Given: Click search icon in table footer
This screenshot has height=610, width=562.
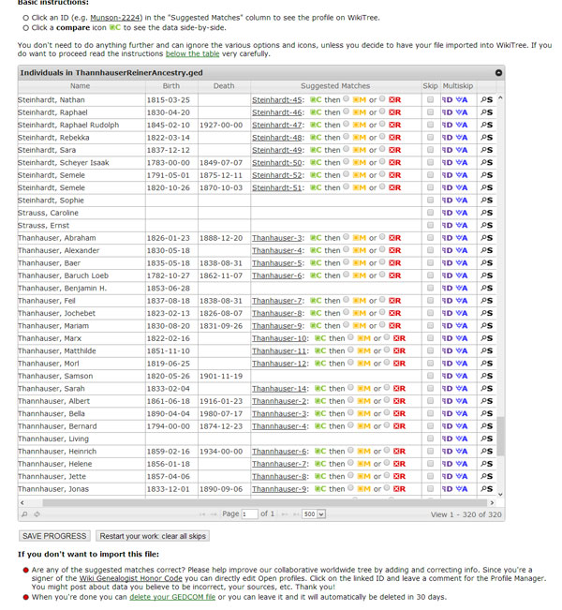Looking at the screenshot, I should tap(24, 514).
